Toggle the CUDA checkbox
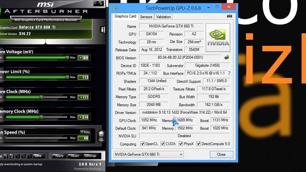306x172 pixels. coord(163,144)
